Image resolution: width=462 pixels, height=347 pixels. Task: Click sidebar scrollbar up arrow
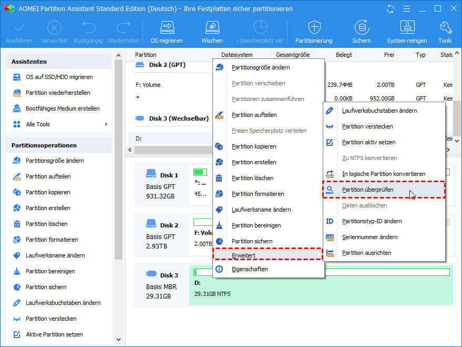pyautogui.click(x=118, y=55)
